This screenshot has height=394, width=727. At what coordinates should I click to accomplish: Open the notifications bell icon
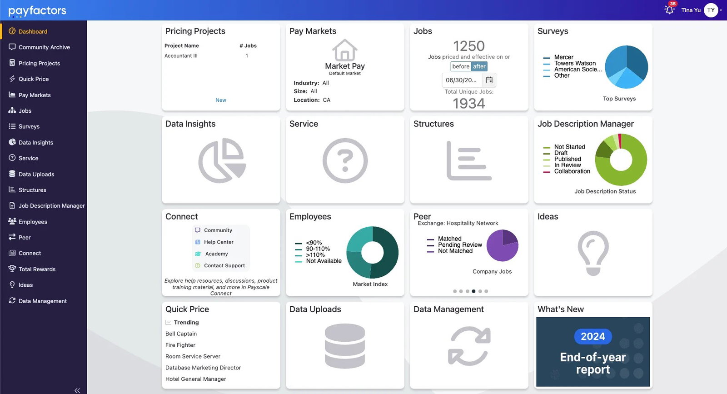669,10
